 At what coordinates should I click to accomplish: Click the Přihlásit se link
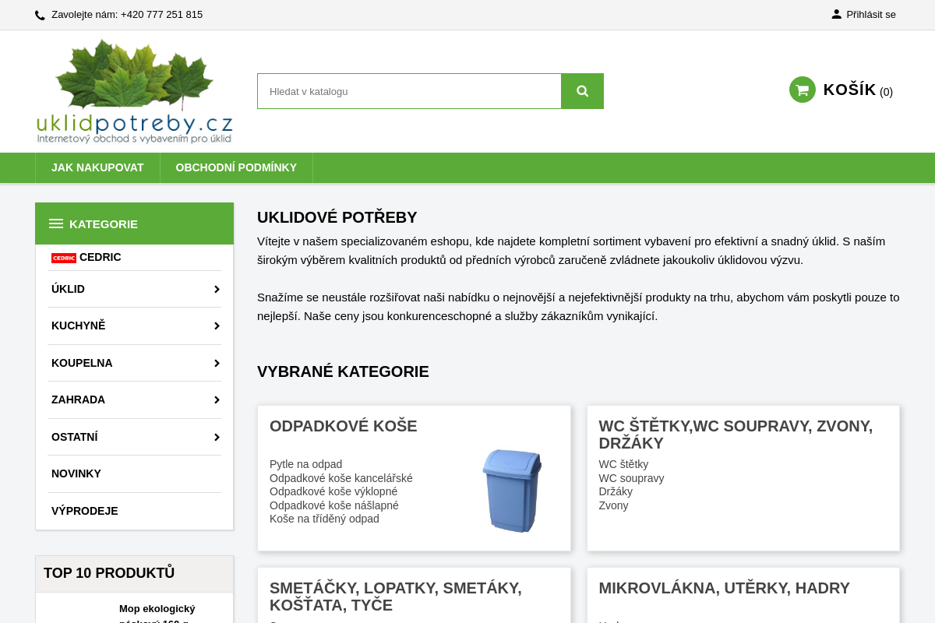pyautogui.click(x=870, y=14)
